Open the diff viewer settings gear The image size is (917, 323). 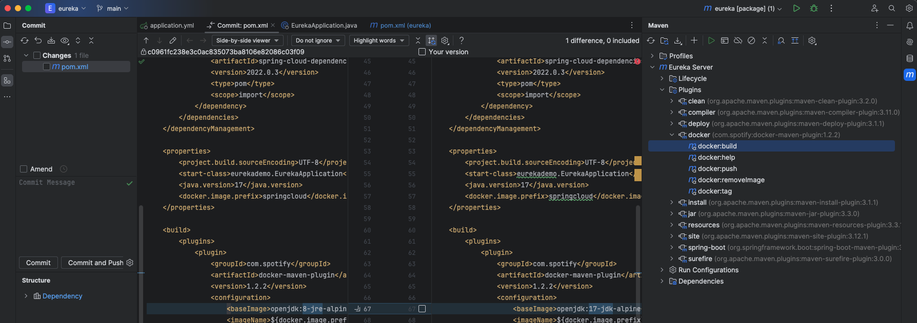[x=445, y=40]
